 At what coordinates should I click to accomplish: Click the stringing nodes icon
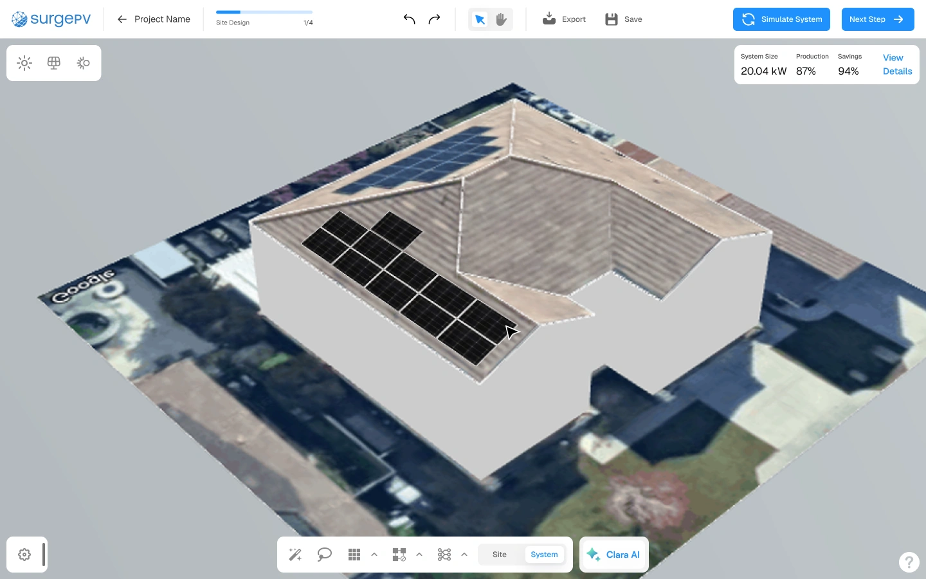(444, 555)
